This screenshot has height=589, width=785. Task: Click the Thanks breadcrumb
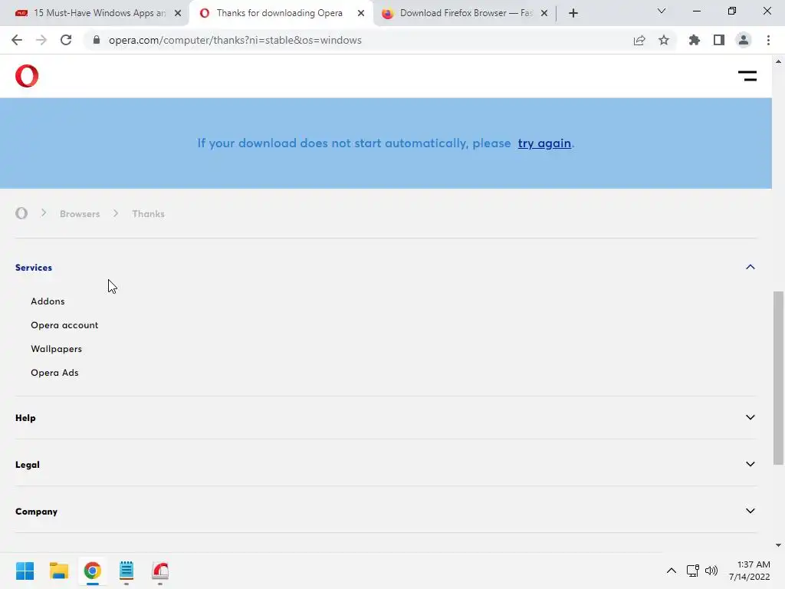(x=148, y=214)
